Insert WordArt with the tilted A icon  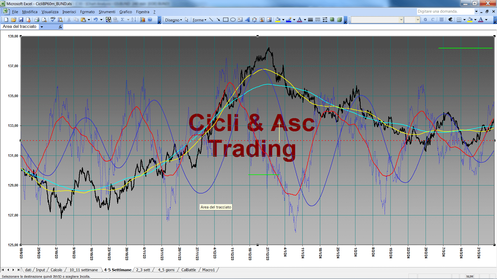pos(247,20)
